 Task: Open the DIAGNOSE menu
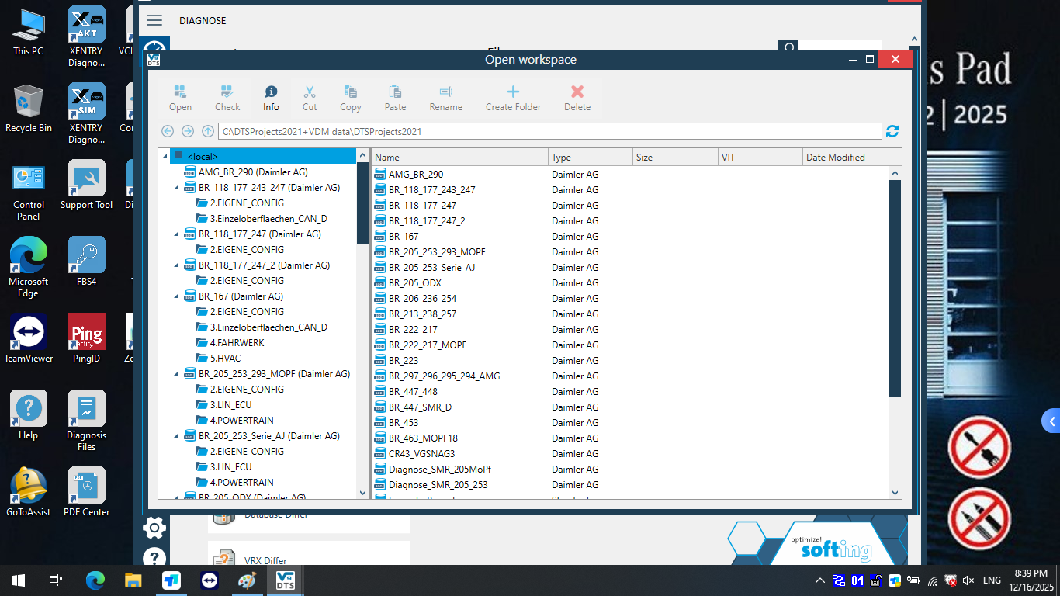point(202,20)
